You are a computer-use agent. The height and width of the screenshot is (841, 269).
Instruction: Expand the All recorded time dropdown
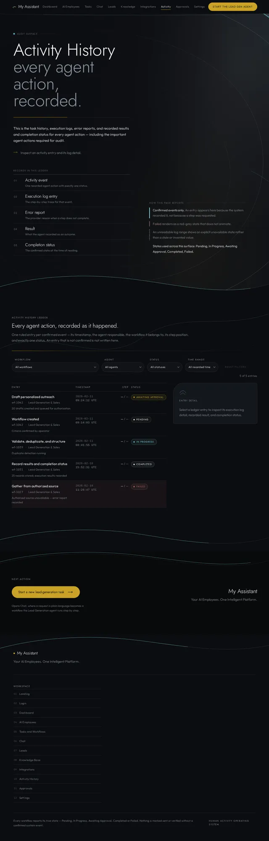pyautogui.click(x=202, y=367)
